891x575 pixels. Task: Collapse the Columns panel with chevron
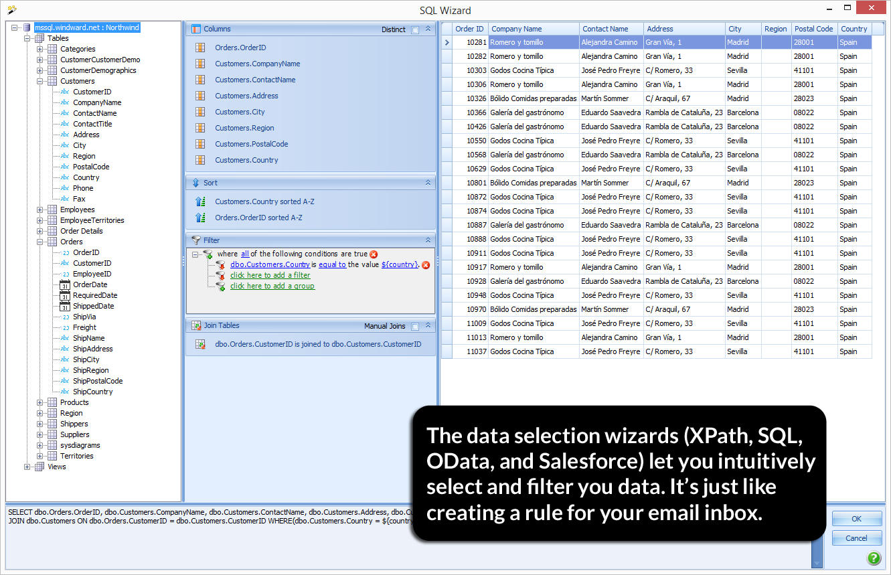pos(428,29)
